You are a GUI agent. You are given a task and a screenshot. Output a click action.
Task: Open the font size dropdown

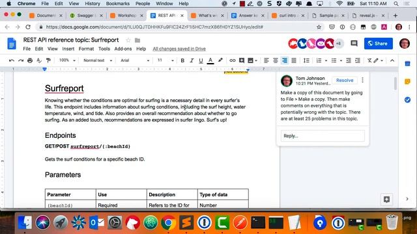coord(165,60)
